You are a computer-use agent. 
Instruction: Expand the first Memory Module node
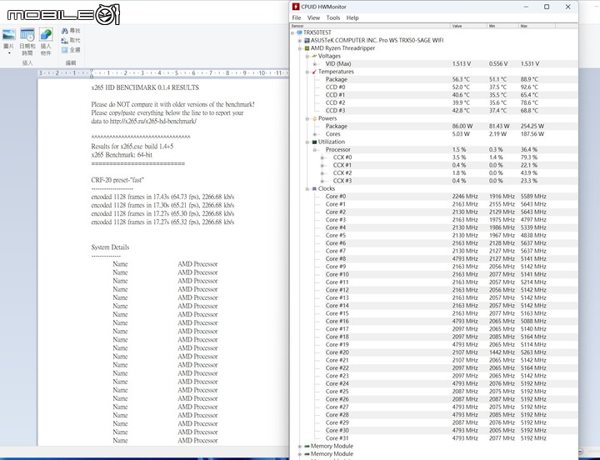coord(300,446)
